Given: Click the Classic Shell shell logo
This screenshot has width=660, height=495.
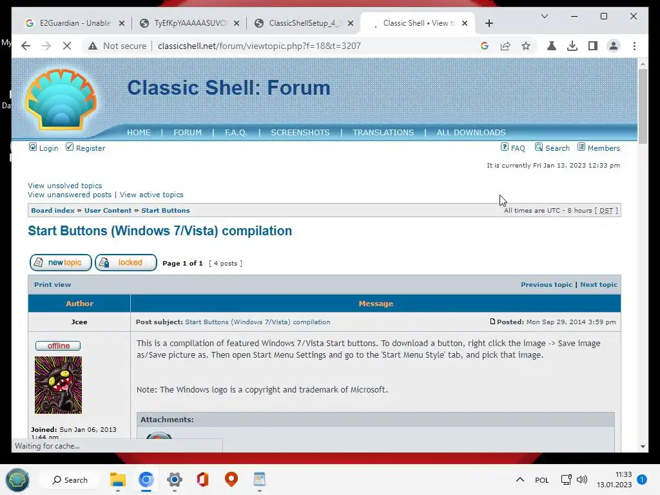Looking at the screenshot, I should (x=61, y=99).
